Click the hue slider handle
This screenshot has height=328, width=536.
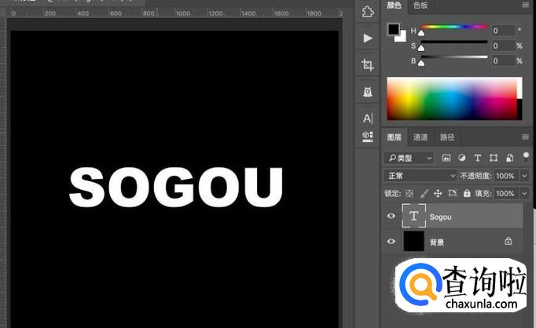tap(421, 33)
